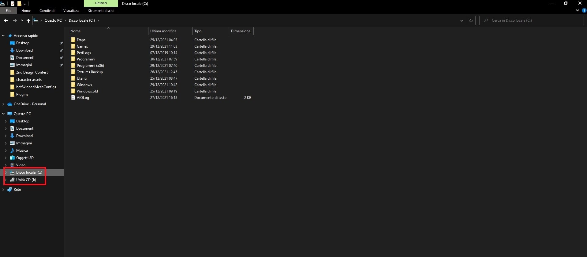587x257 pixels.
Task: Click the Documento di testo type cell
Action: 210,98
